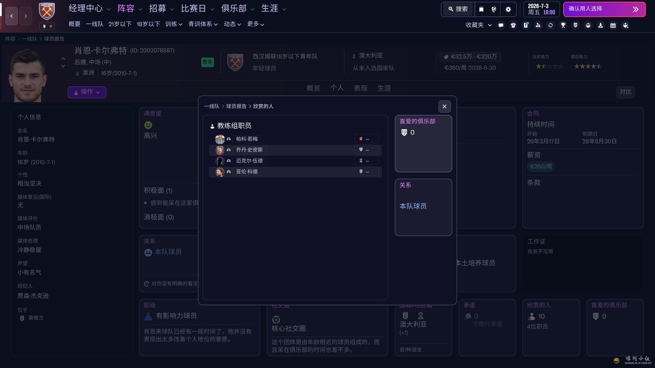
Task: Open the training cone shortcut icon
Action: (600, 25)
